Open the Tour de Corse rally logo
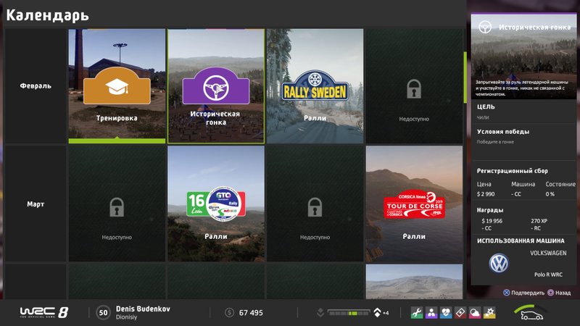This screenshot has width=580, height=326. tap(414, 204)
